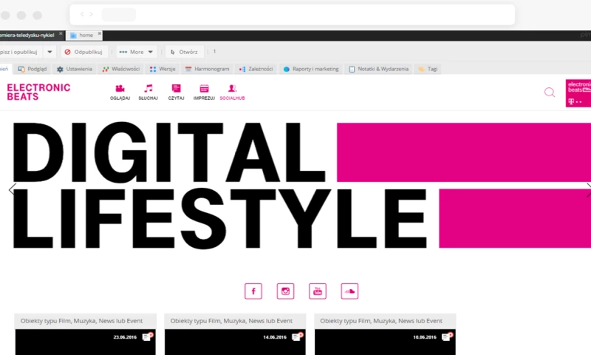The image size is (591, 355).
Task: Open the YouTube social icon
Action: pos(318,291)
